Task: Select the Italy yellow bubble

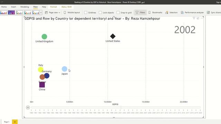Action: click(x=40, y=70)
